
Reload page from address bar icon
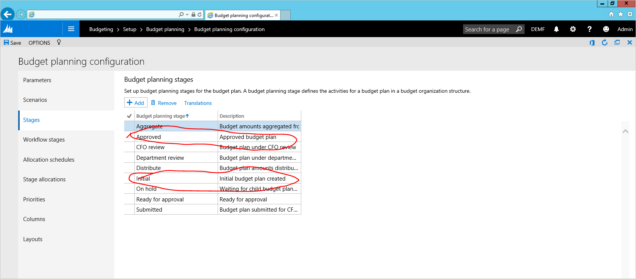[x=200, y=14]
